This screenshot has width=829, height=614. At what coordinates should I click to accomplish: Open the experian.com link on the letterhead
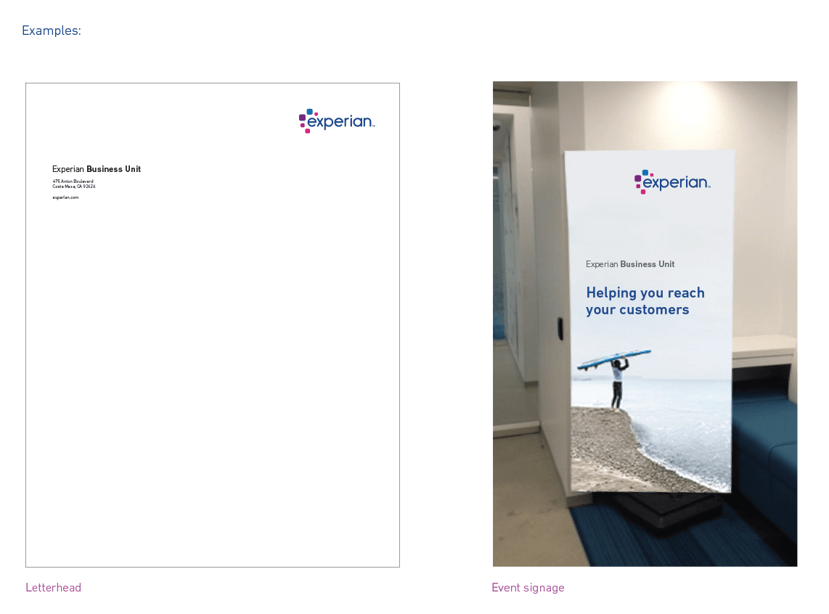65,197
